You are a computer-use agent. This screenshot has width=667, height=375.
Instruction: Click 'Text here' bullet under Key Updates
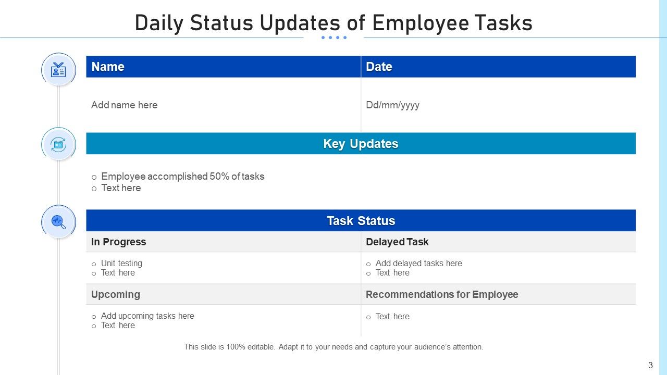pos(121,188)
